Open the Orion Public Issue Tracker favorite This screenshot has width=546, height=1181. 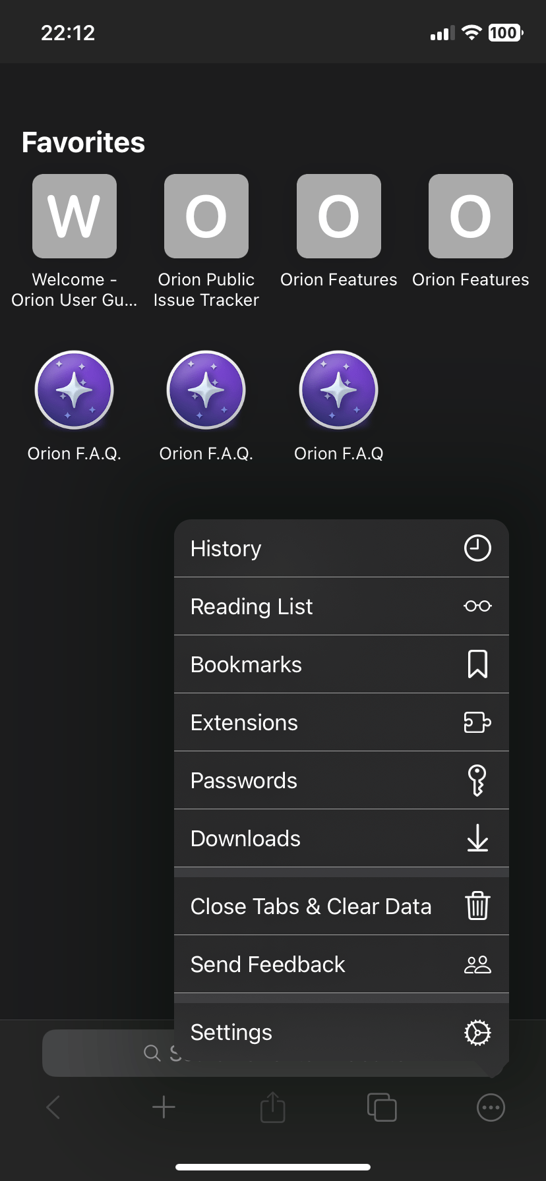click(x=206, y=216)
